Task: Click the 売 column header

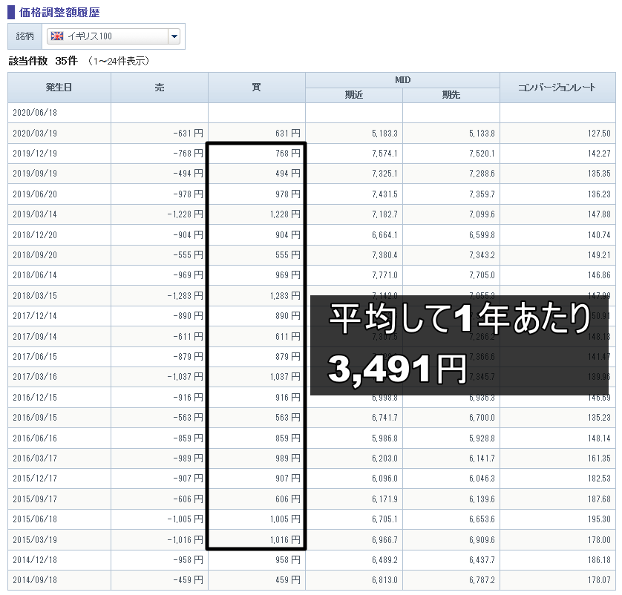Action: pyautogui.click(x=160, y=88)
